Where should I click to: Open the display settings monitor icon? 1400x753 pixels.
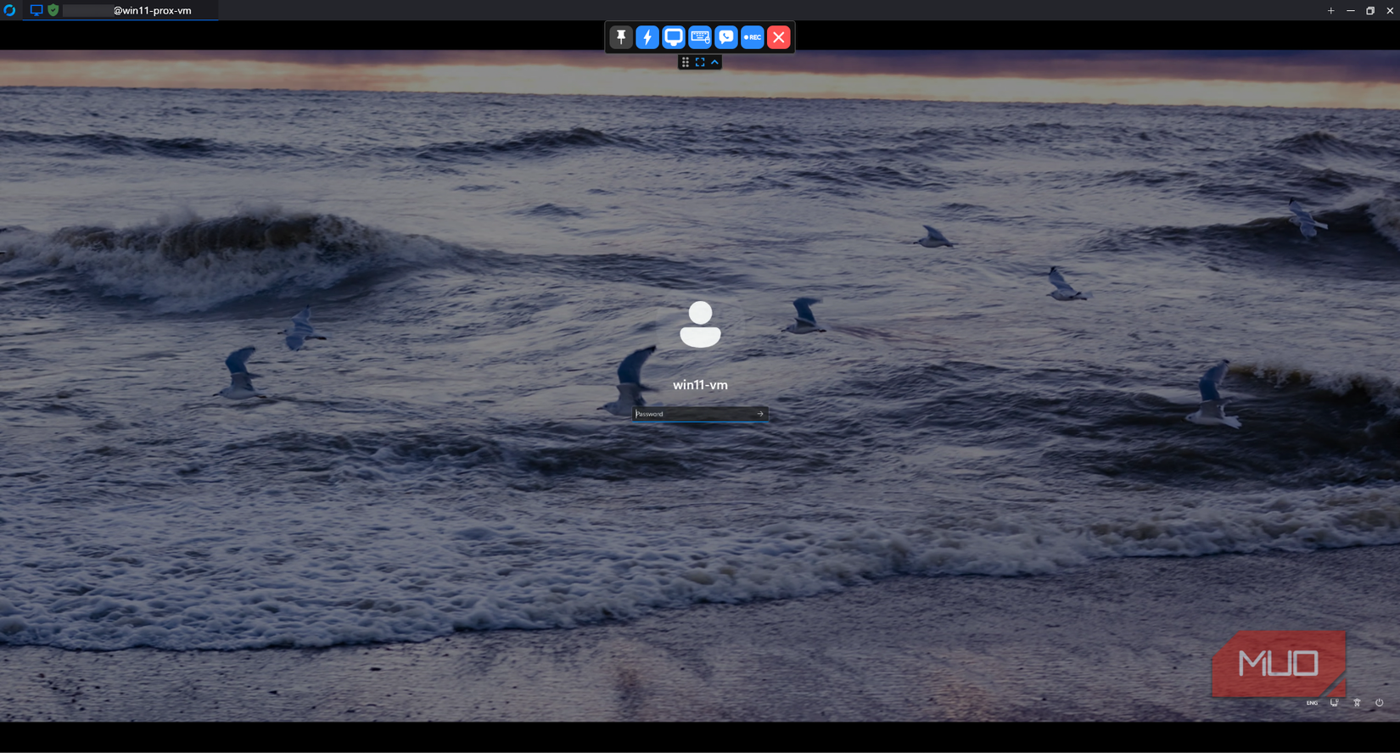[674, 37]
